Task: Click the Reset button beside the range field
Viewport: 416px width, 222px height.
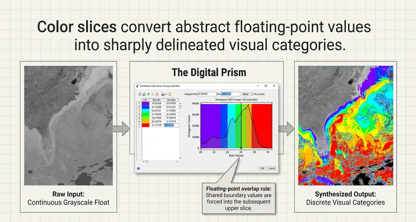Action: [246, 94]
